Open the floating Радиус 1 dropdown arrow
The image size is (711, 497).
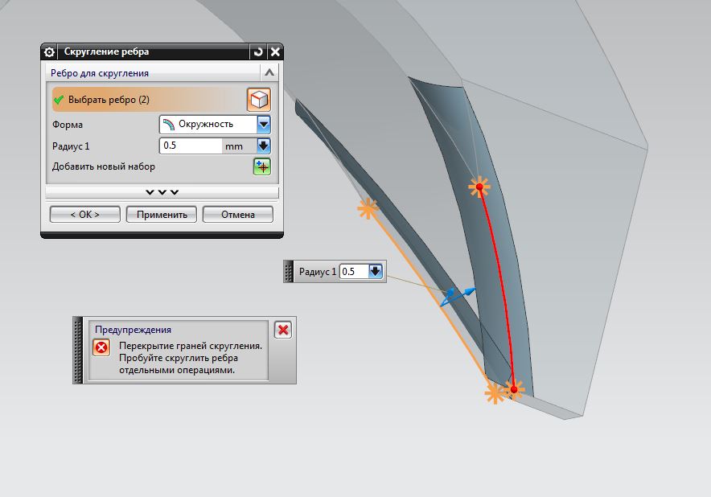coord(376,271)
